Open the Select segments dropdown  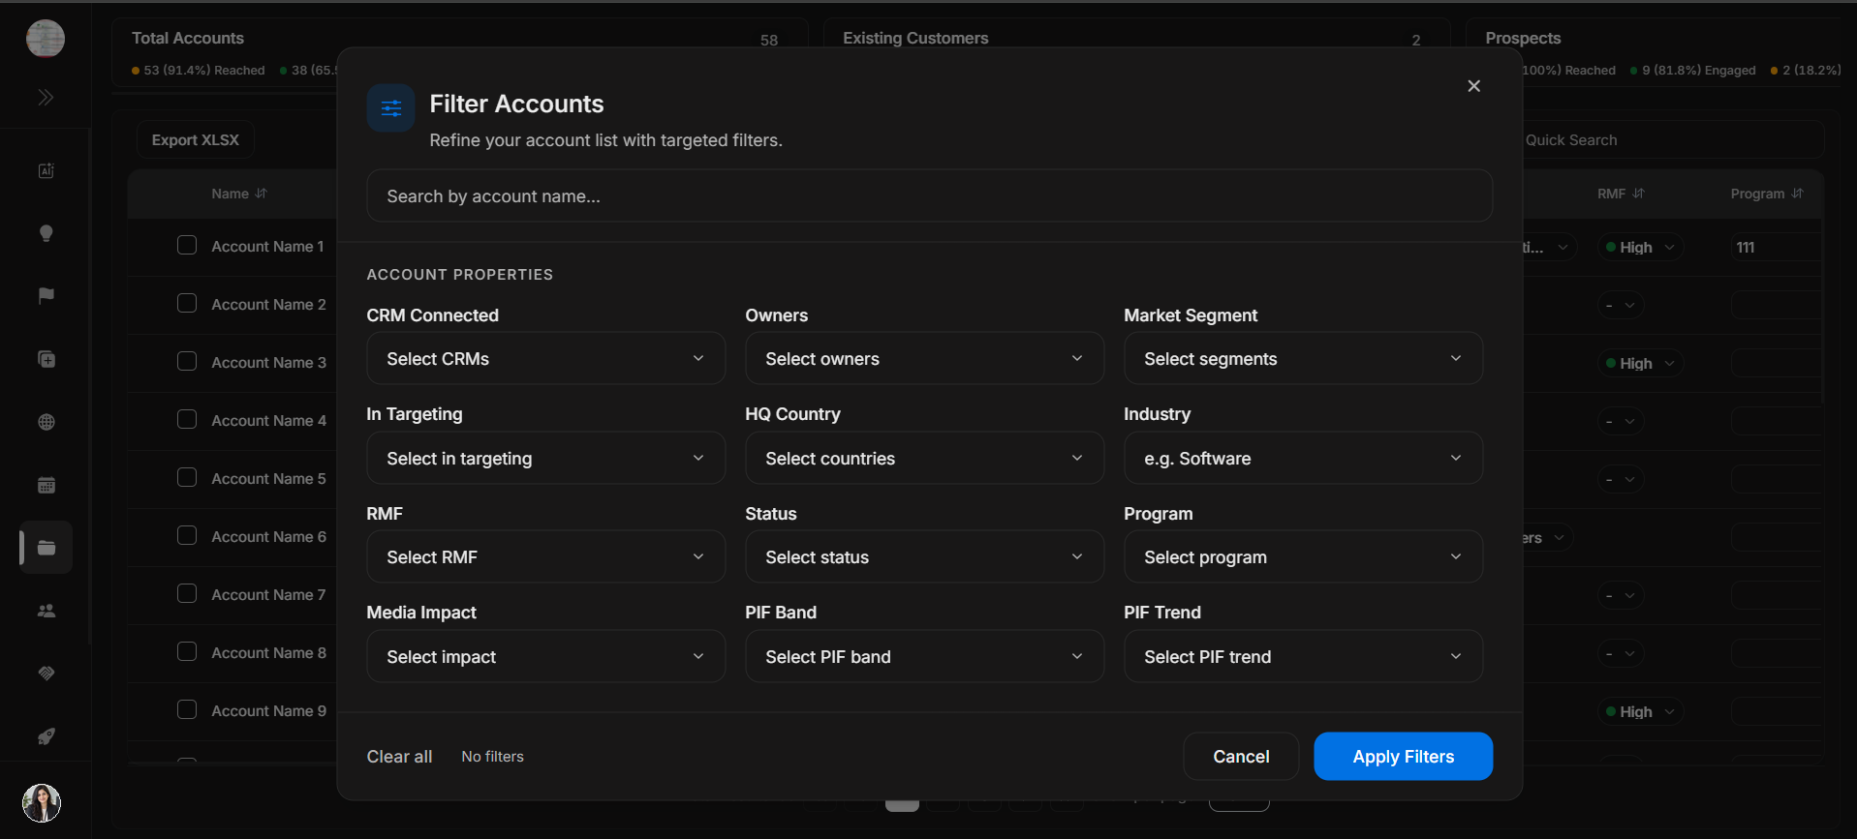[x=1304, y=359]
